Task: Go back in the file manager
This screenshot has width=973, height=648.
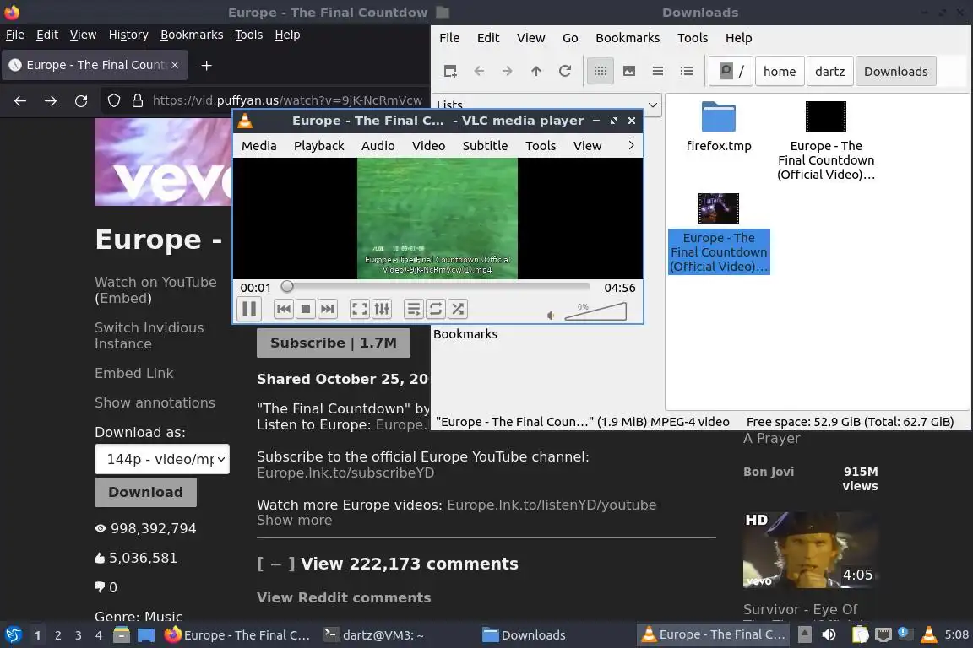Action: point(479,72)
